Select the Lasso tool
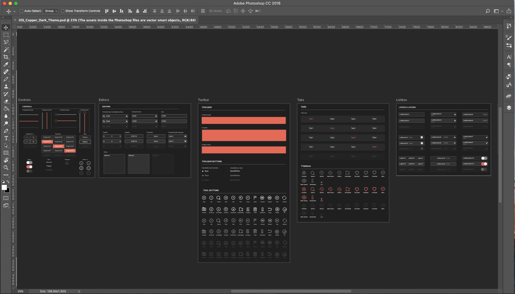 6,42
